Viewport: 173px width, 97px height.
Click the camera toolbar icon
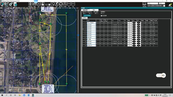tap(34, 4)
